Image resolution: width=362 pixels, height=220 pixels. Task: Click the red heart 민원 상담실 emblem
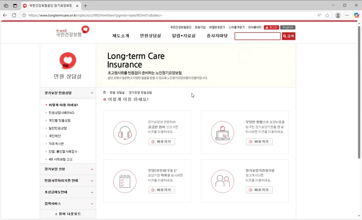coord(68,60)
